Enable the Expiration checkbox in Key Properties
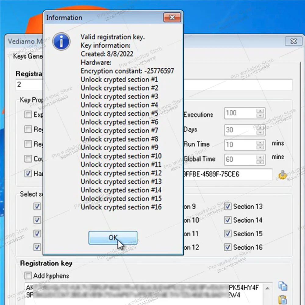The image size is (305, 305). point(28,114)
